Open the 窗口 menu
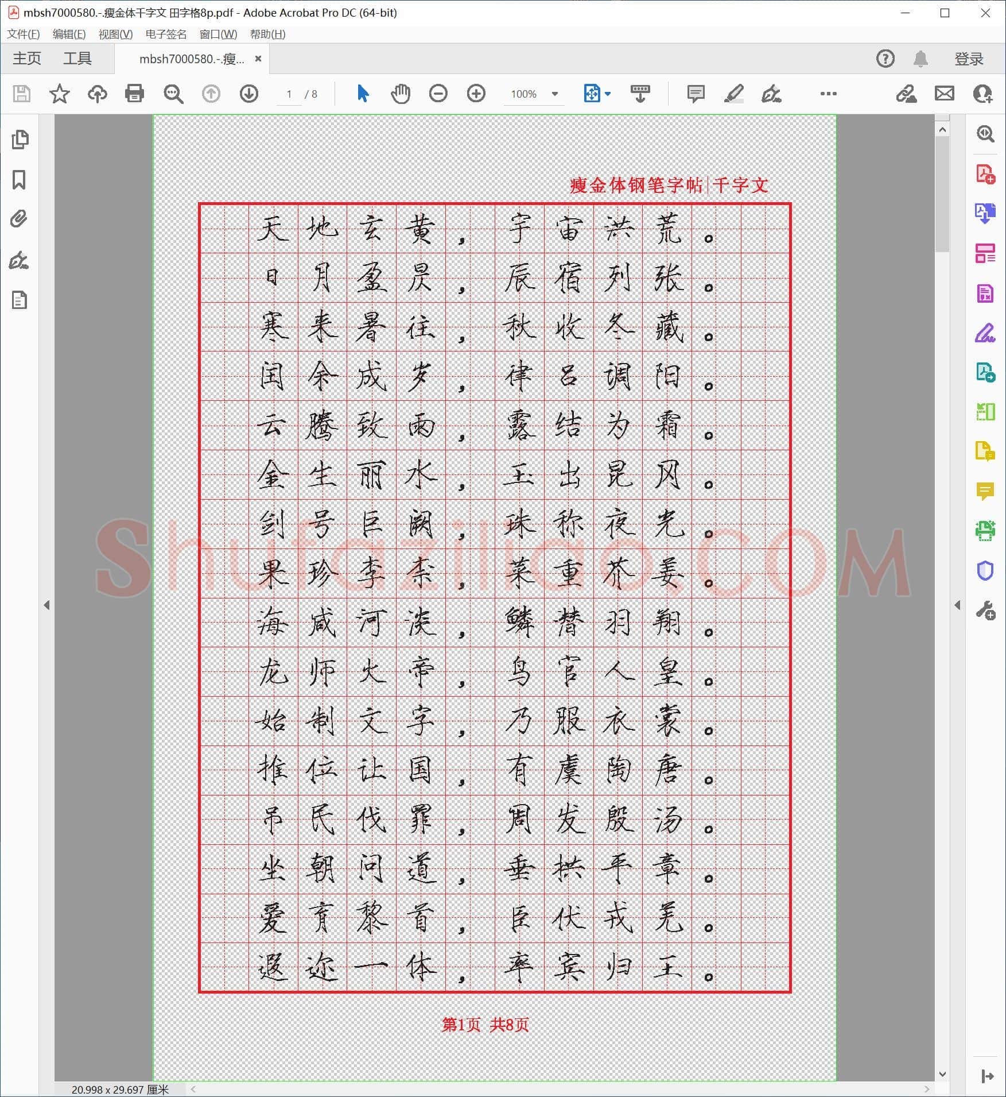 click(x=219, y=34)
